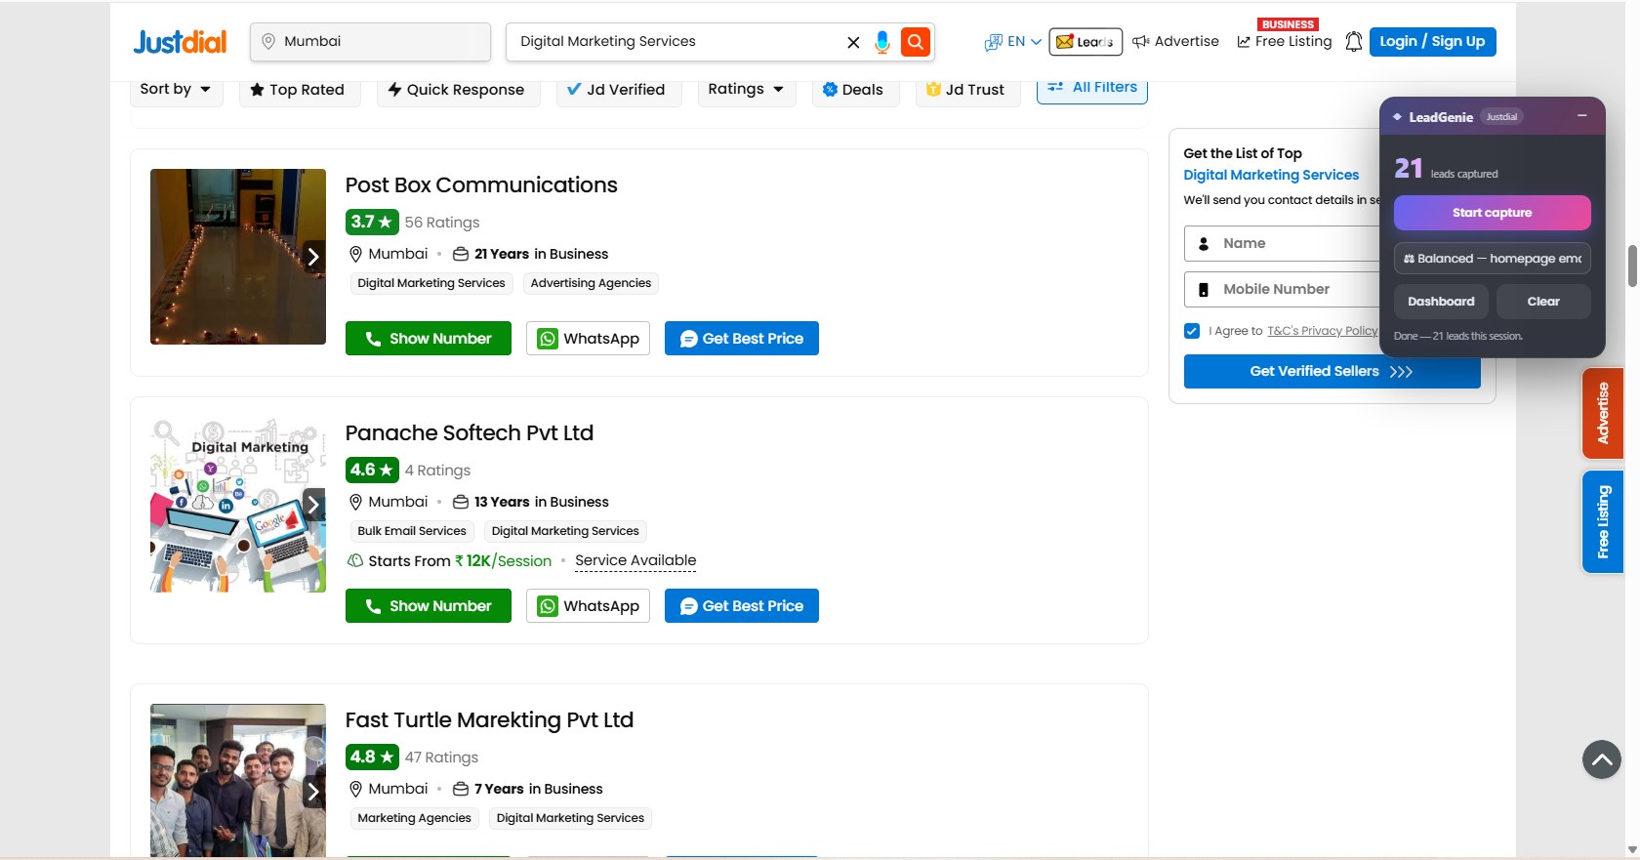This screenshot has width=1640, height=860.
Task: Show Number for Panache Softech Pvt Ltd
Action: coord(429,606)
